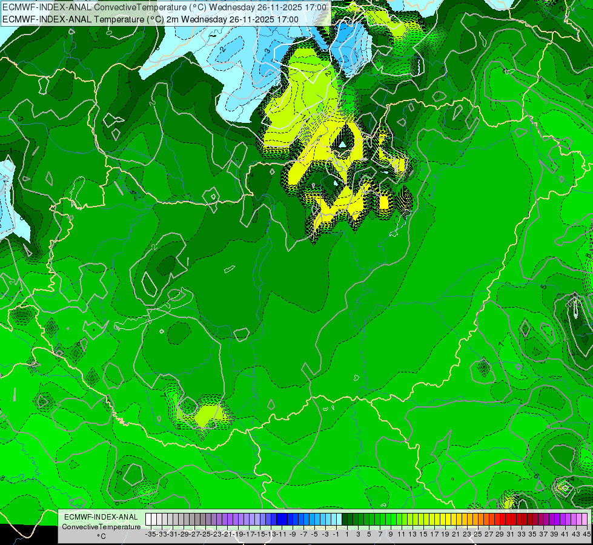Click the '-23' value on the legend scale
This screenshot has height=545, width=593.
point(216,535)
